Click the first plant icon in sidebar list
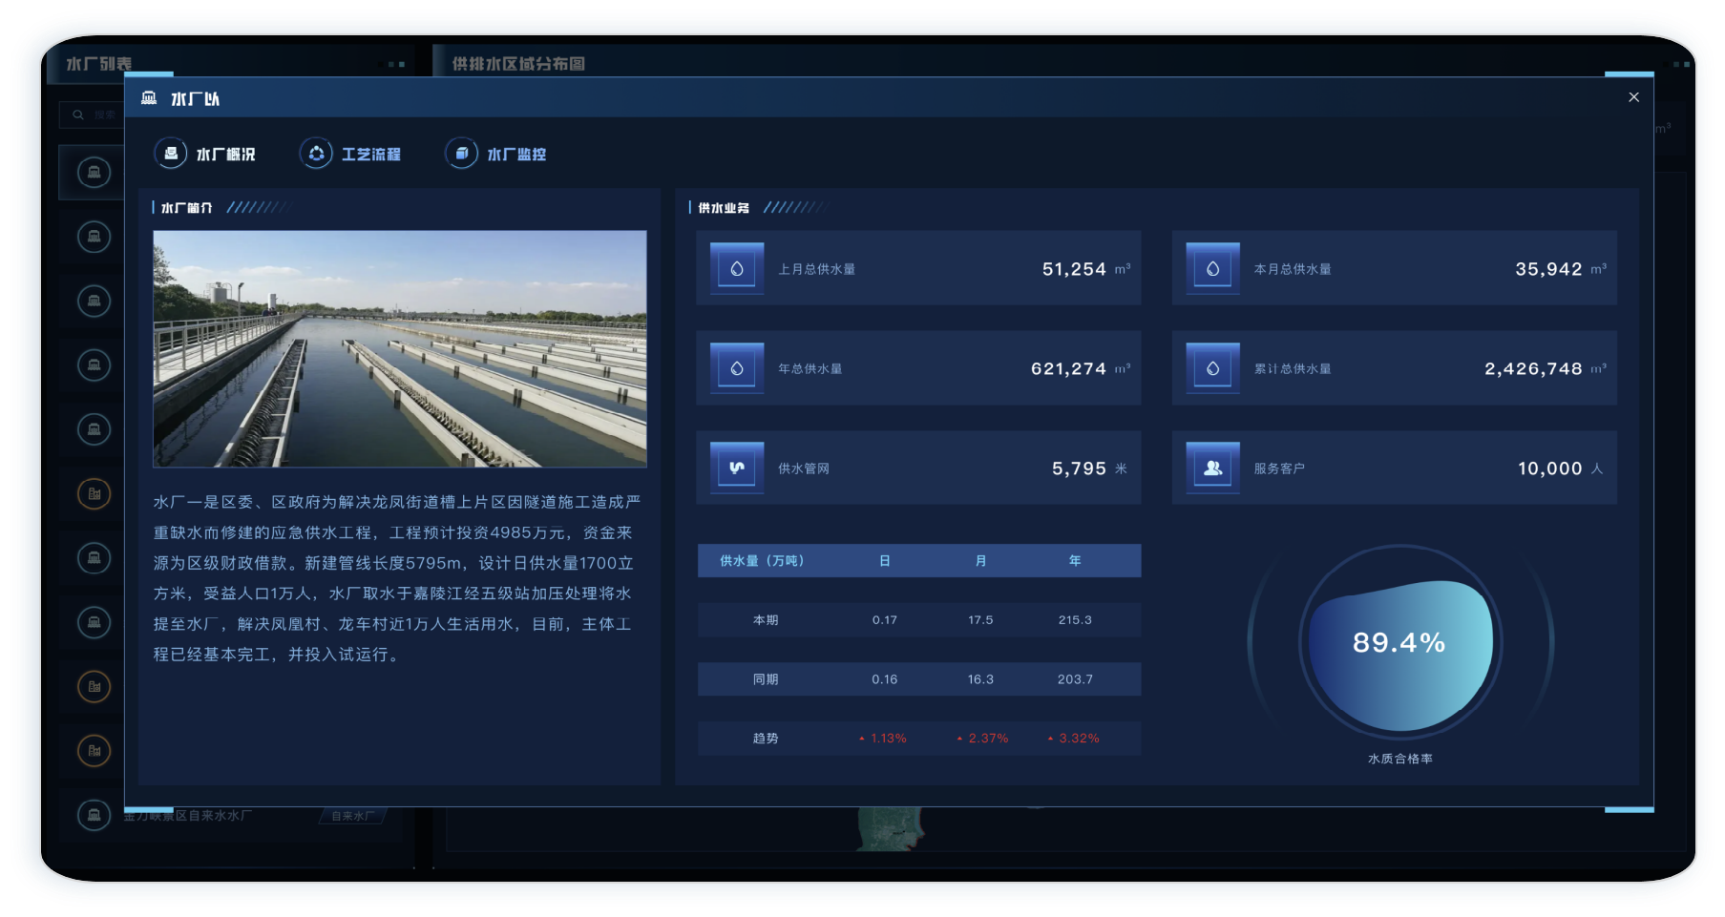The width and height of the screenshot is (1725, 917). [94, 173]
